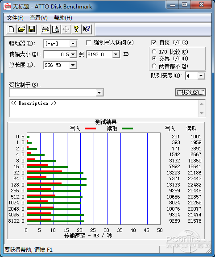The width and height of the screenshot is (215, 257).
Task: Click the move crosshair toolbar icon
Action: tap(66, 29)
